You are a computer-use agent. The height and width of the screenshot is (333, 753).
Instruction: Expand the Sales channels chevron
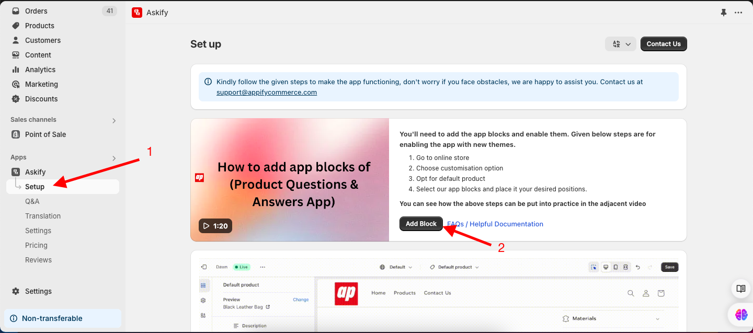tap(114, 121)
